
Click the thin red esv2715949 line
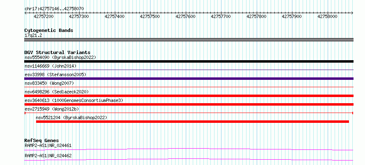(x=189, y=113)
